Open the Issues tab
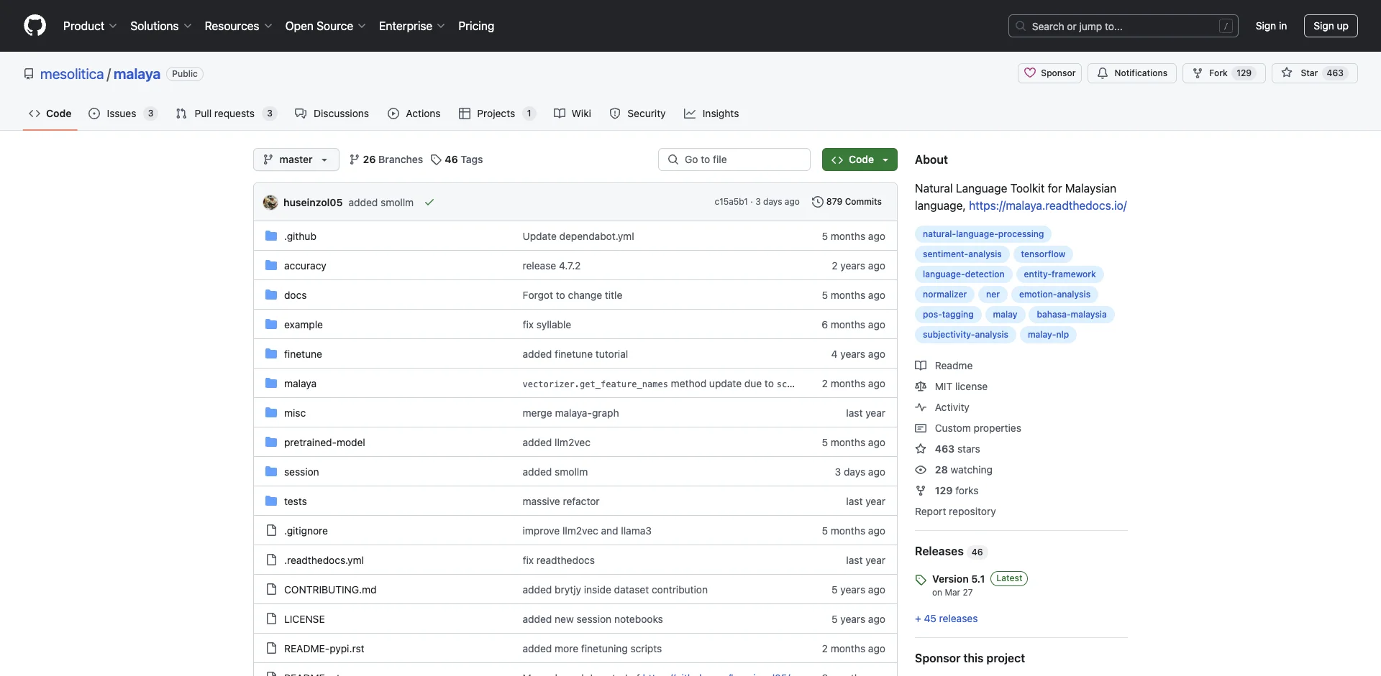The image size is (1381, 676). pos(122,114)
